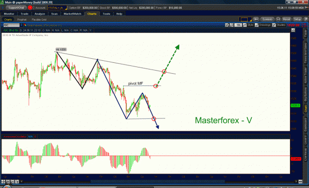This screenshot has height=188, width=309.
Task: Click the chart print icon near Symbols
Action: click(278, 19)
